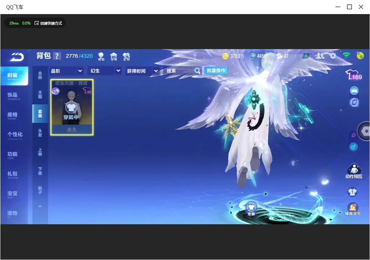The height and width of the screenshot is (260, 370).
Task: Click the 0.0% packet loss readout
Action: (x=26, y=23)
